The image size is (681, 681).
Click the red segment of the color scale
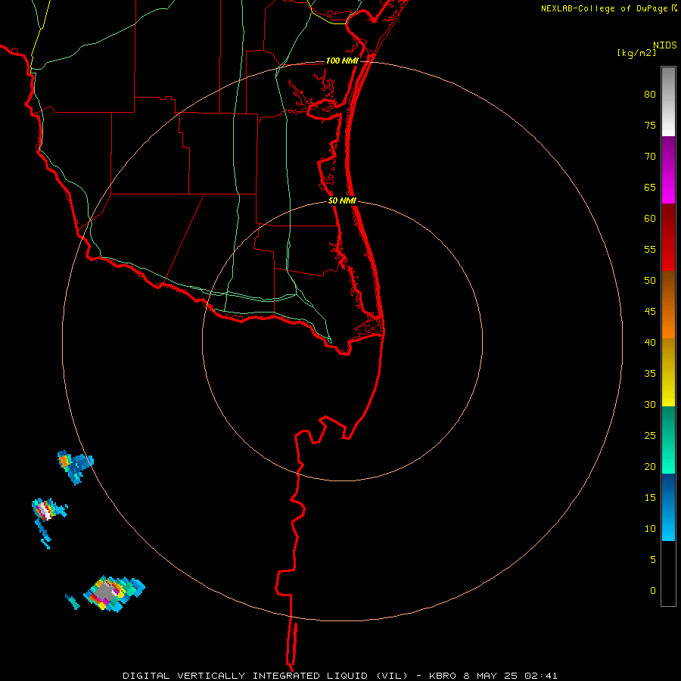pyautogui.click(x=668, y=237)
